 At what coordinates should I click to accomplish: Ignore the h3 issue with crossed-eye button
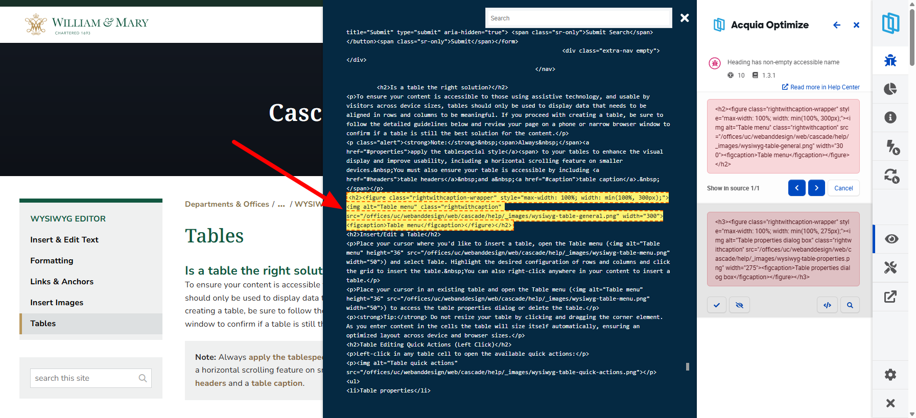(x=739, y=305)
